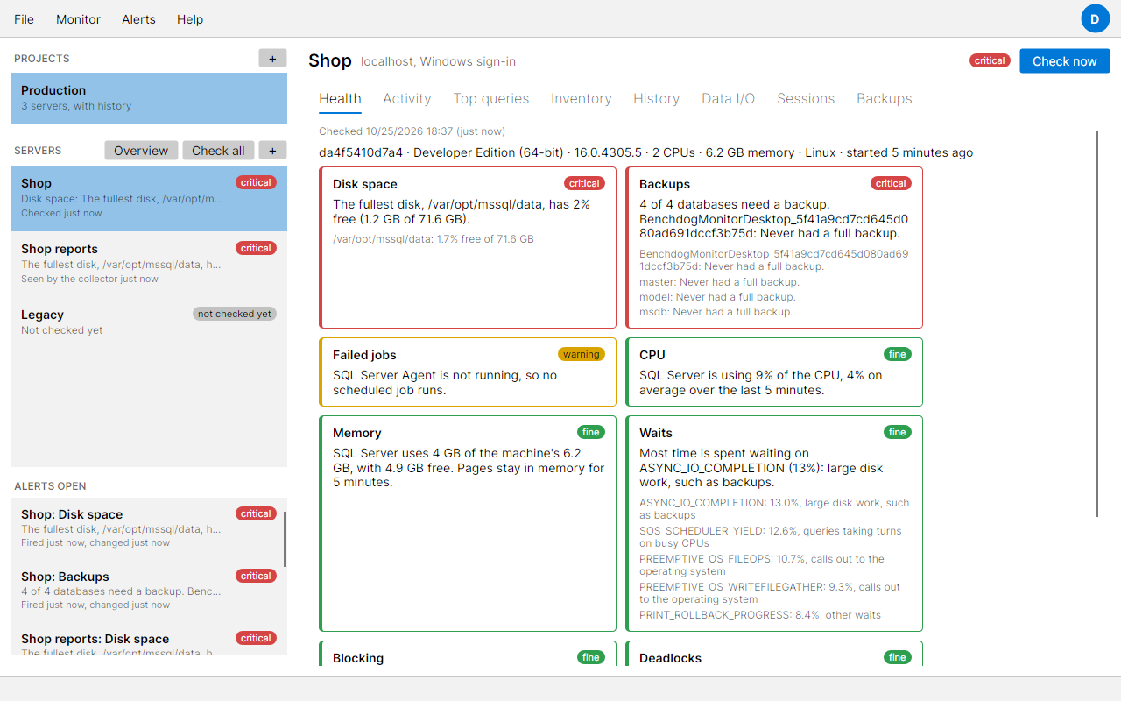Open the Monitor menu
Screen dimensions: 1121x701
coord(78,19)
